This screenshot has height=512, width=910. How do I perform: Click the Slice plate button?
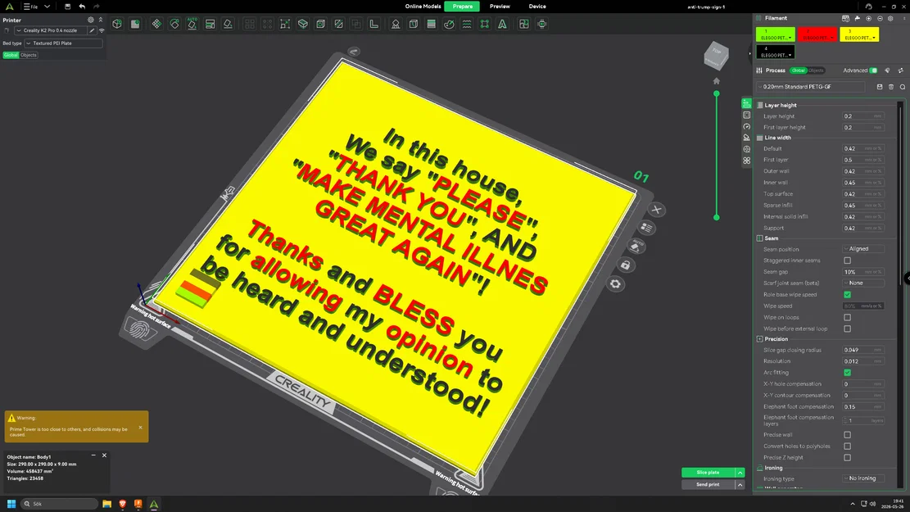(x=708, y=473)
